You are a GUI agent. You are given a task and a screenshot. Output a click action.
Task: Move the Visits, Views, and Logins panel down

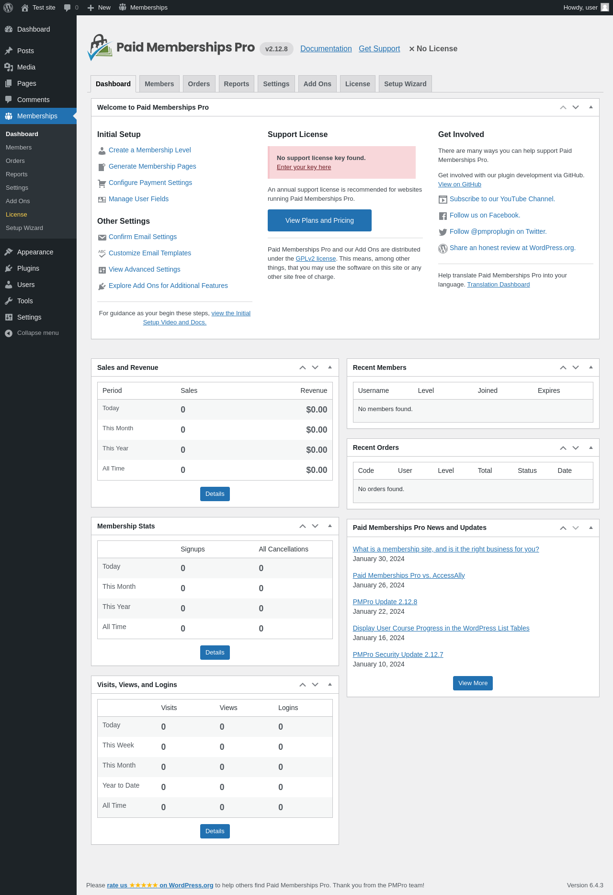tap(315, 685)
